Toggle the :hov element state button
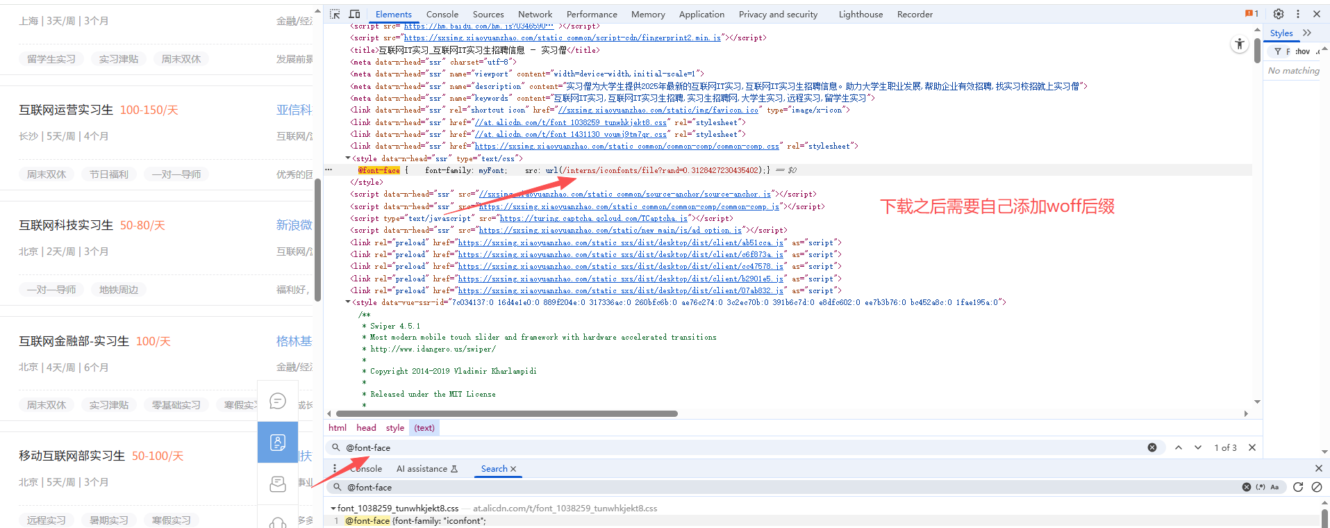This screenshot has height=528, width=1330. point(1302,51)
